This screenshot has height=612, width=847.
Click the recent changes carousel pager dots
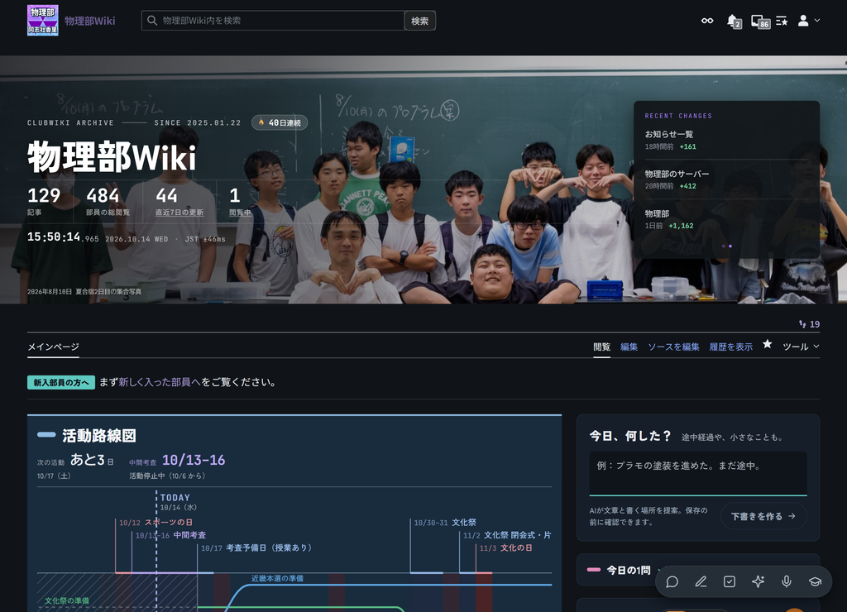click(726, 246)
